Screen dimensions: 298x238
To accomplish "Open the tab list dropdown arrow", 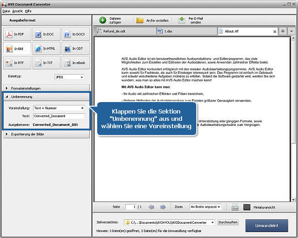I will [x=291, y=31].
